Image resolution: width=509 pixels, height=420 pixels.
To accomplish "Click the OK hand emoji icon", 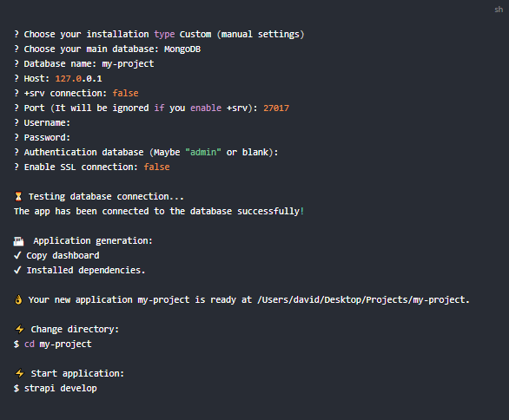I will (x=18, y=299).
